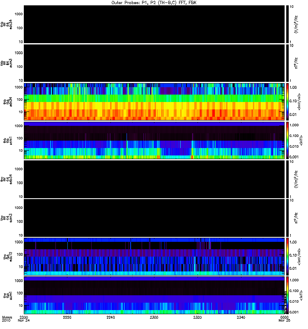Click the 2320 time tick label

tap(198, 317)
